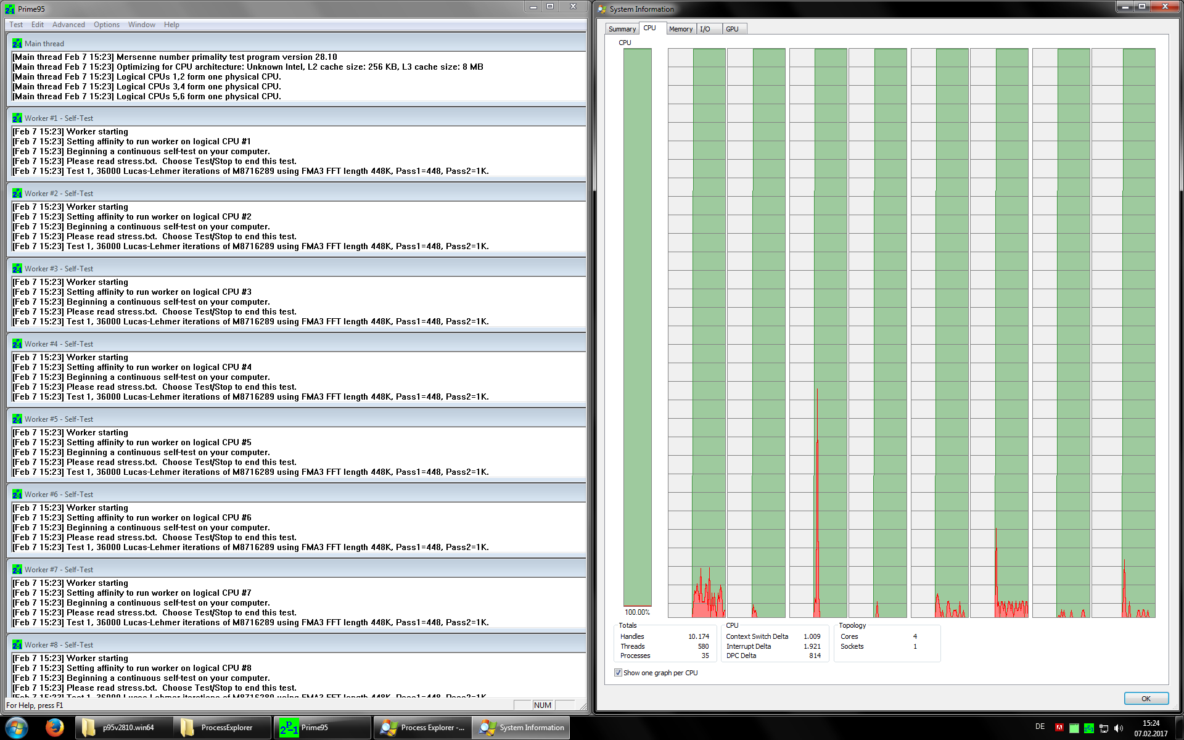Open the ProcessExplorer folder taskbar button
Screen dimensions: 1184x740
(x=222, y=728)
